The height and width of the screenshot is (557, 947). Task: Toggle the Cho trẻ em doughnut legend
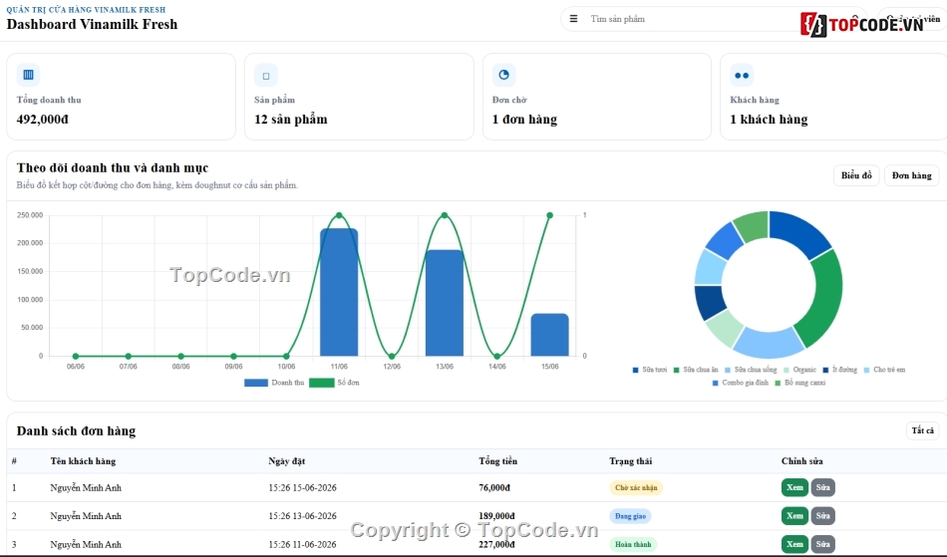(885, 370)
